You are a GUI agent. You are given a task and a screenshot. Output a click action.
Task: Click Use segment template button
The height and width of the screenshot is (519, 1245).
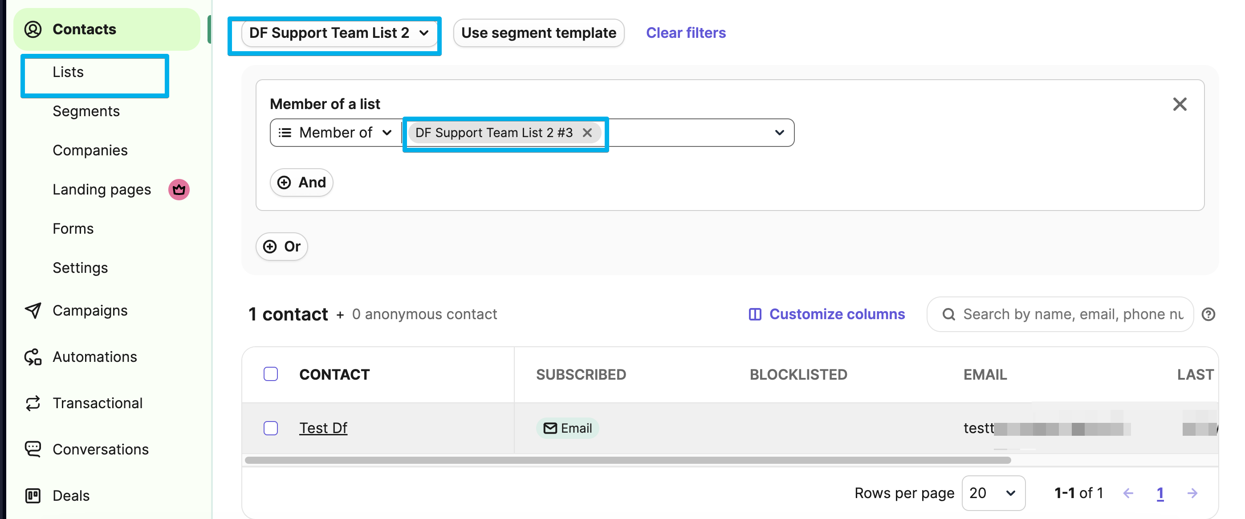point(538,33)
